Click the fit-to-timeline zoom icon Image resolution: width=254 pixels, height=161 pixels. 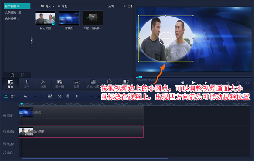point(91,97)
